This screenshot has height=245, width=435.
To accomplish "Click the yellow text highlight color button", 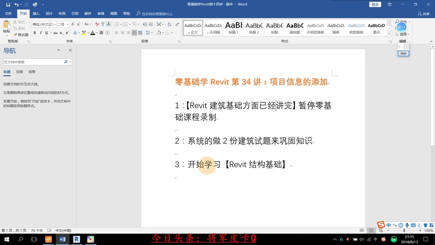I will tap(83, 33).
